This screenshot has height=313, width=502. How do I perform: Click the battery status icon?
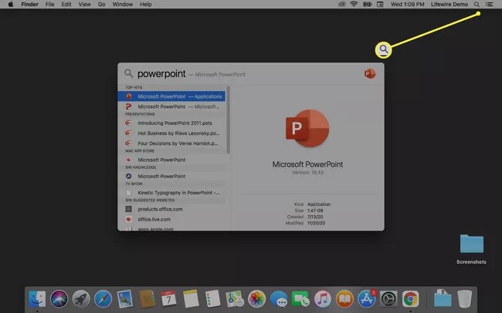point(367,4)
